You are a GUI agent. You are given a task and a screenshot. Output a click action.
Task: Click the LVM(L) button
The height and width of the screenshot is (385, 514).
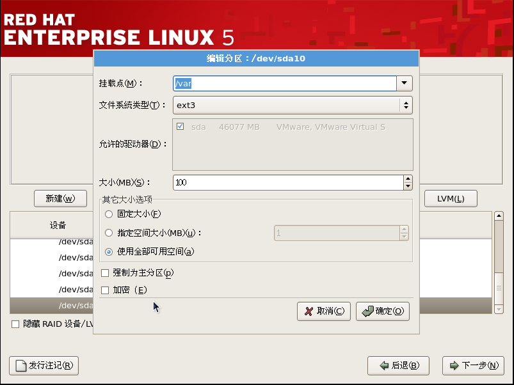click(451, 198)
